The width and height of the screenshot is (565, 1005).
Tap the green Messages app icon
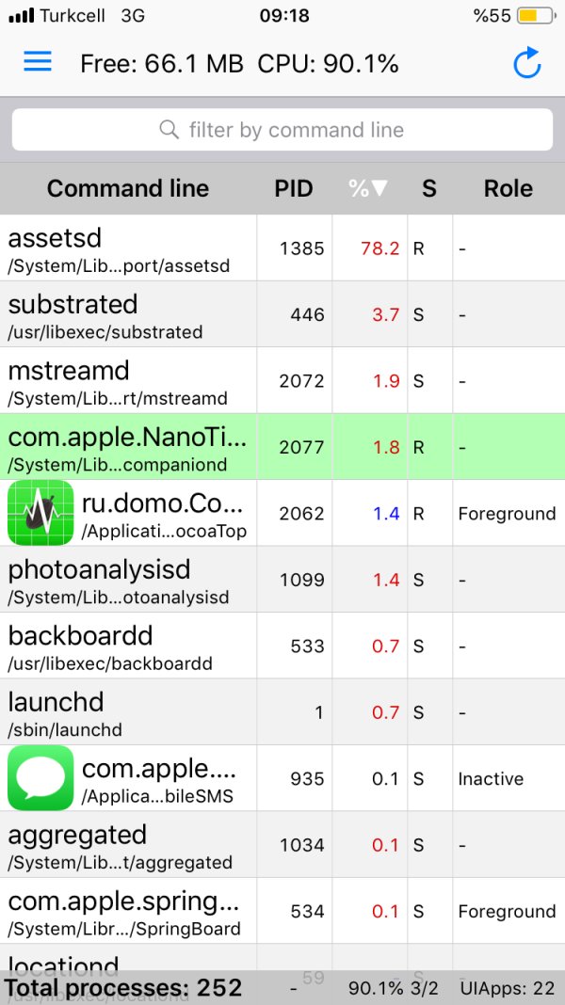(40, 778)
